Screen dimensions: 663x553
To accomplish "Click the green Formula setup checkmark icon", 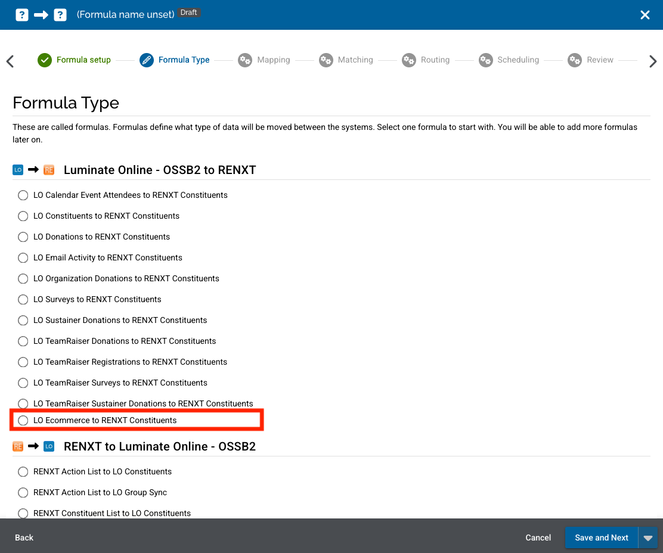I will tap(44, 60).
